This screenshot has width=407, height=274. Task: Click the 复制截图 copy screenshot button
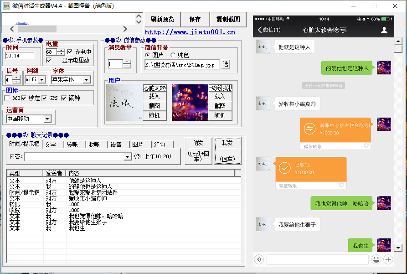pyautogui.click(x=228, y=19)
